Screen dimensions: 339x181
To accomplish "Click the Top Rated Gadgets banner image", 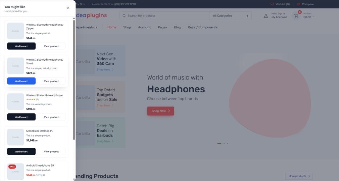I will 85,98.
